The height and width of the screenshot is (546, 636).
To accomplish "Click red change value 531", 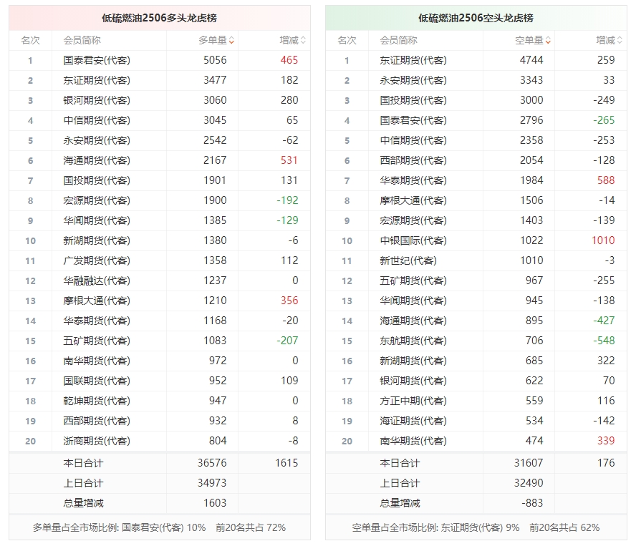I will click(x=289, y=160).
